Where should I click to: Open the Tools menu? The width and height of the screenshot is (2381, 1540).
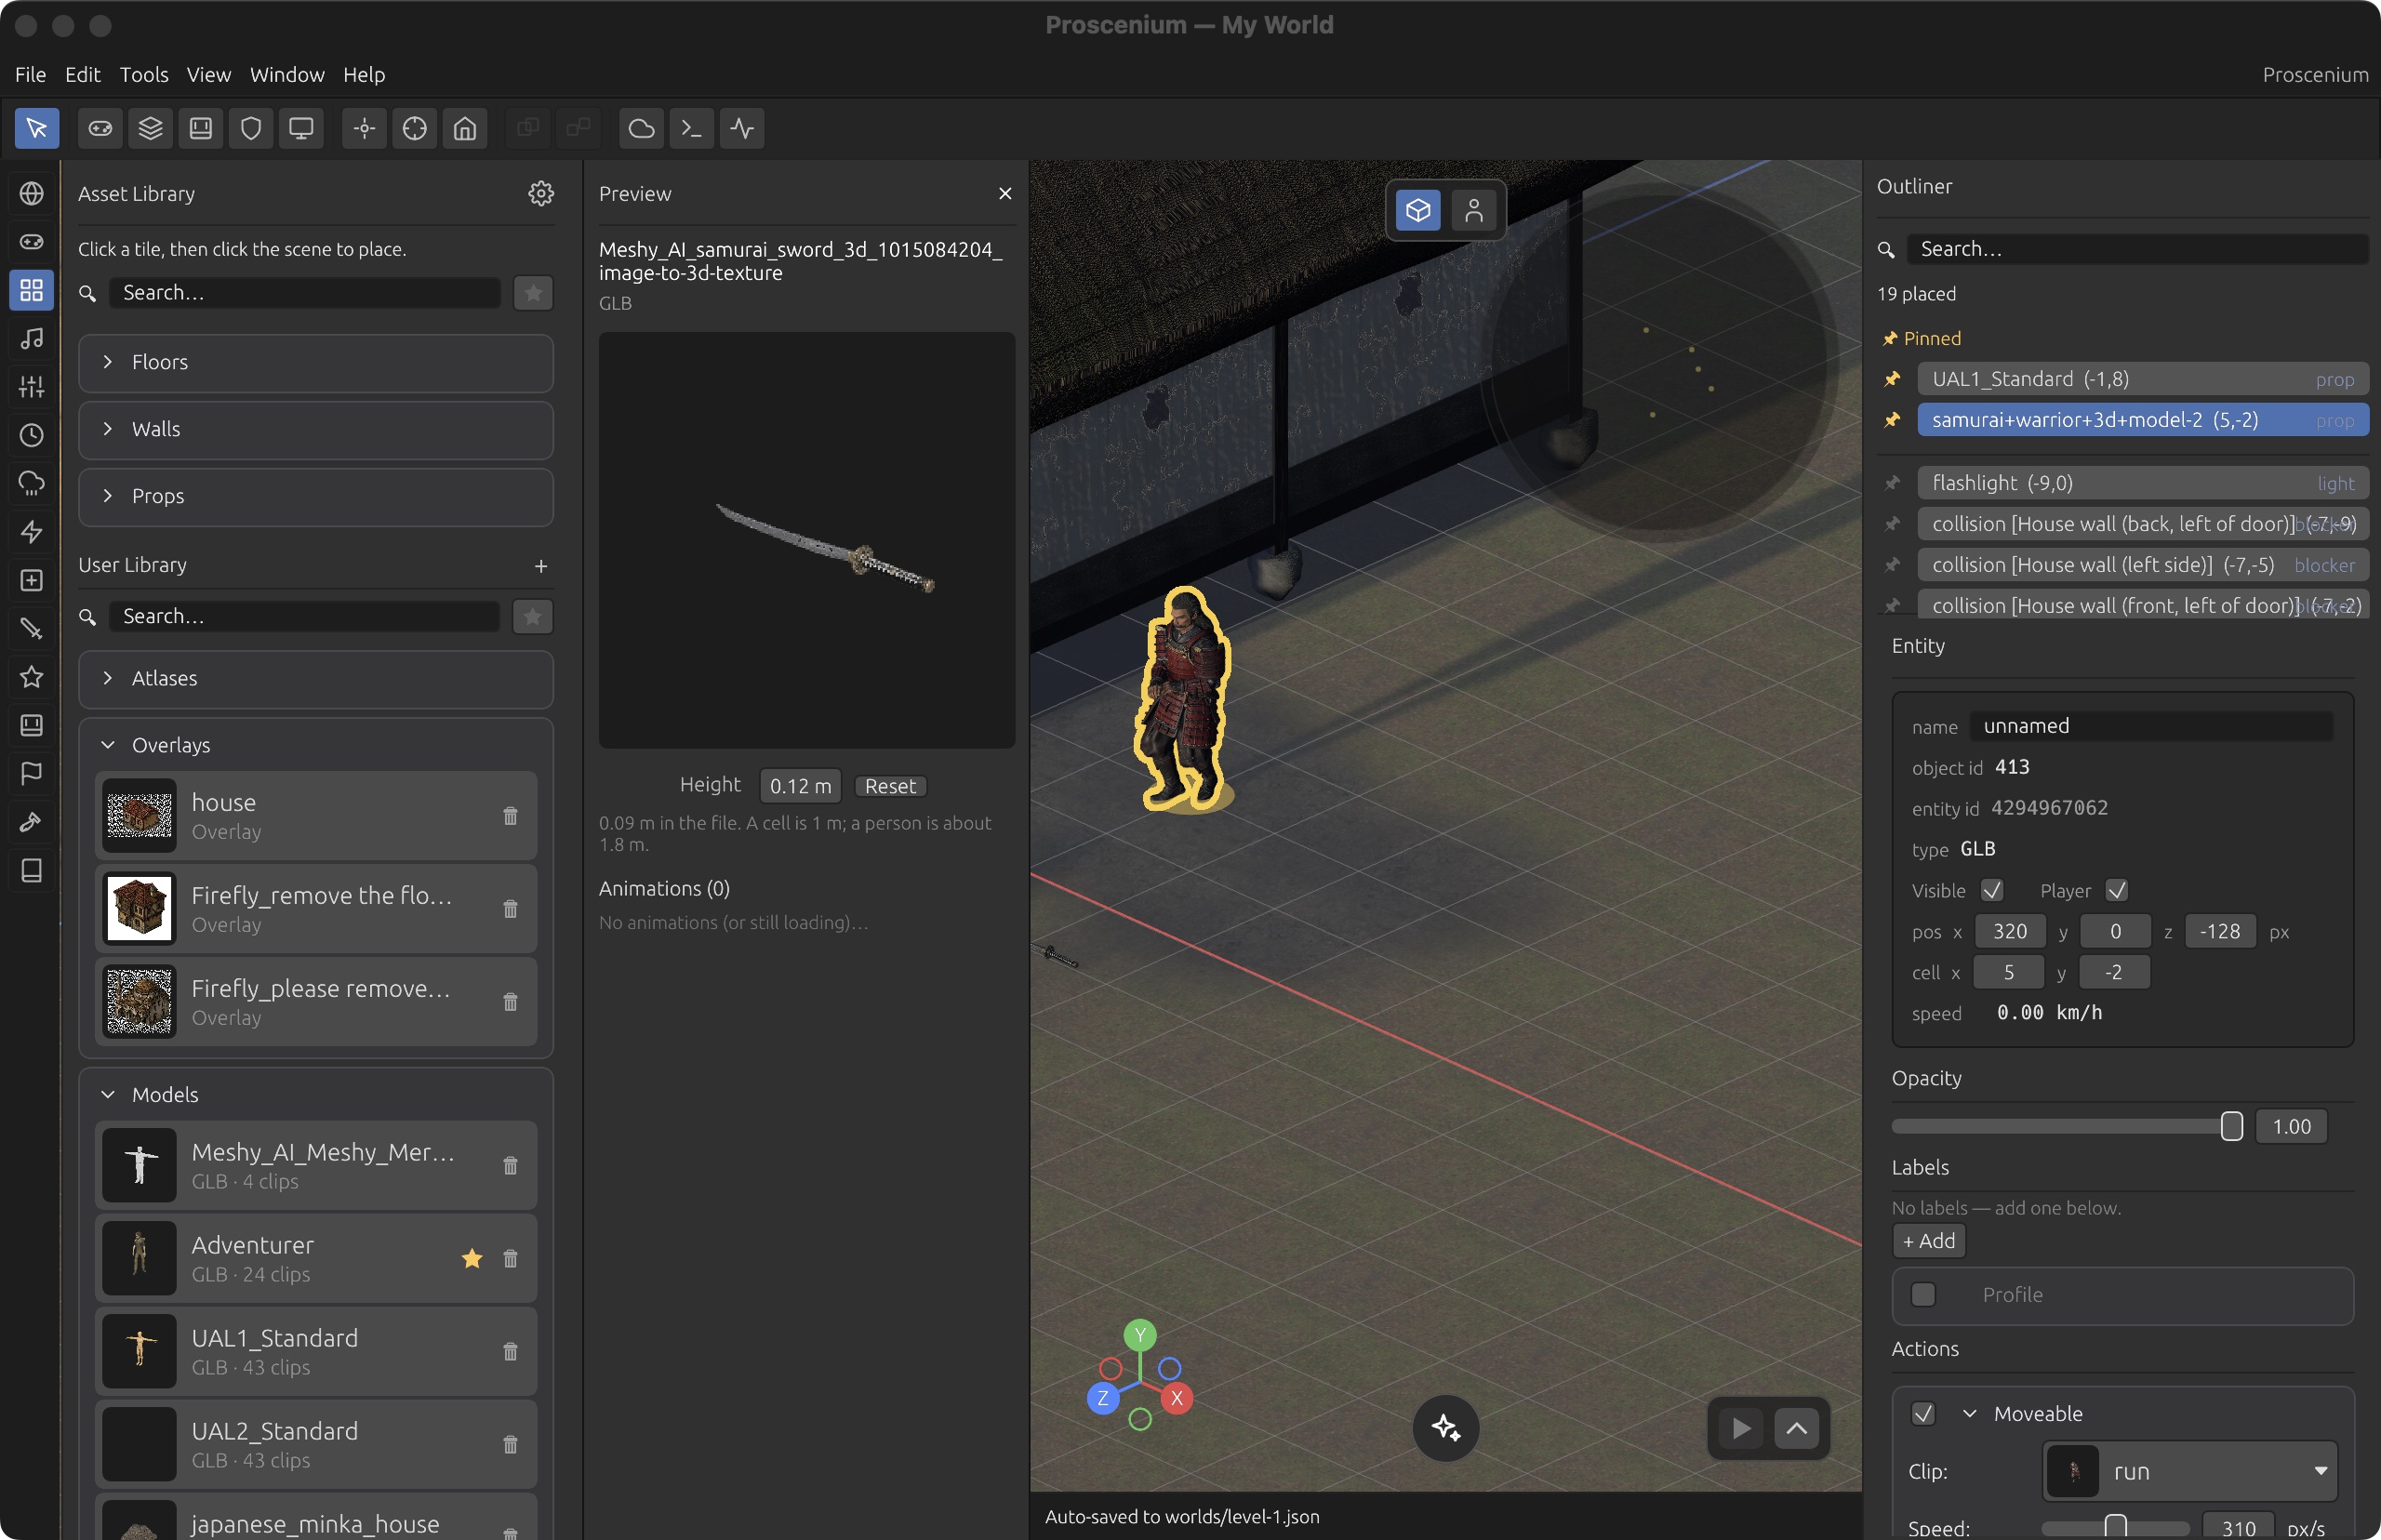[x=144, y=74]
